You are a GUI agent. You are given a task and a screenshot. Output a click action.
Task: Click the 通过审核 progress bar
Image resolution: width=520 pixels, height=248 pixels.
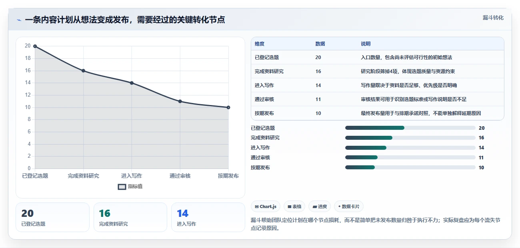click(410, 158)
